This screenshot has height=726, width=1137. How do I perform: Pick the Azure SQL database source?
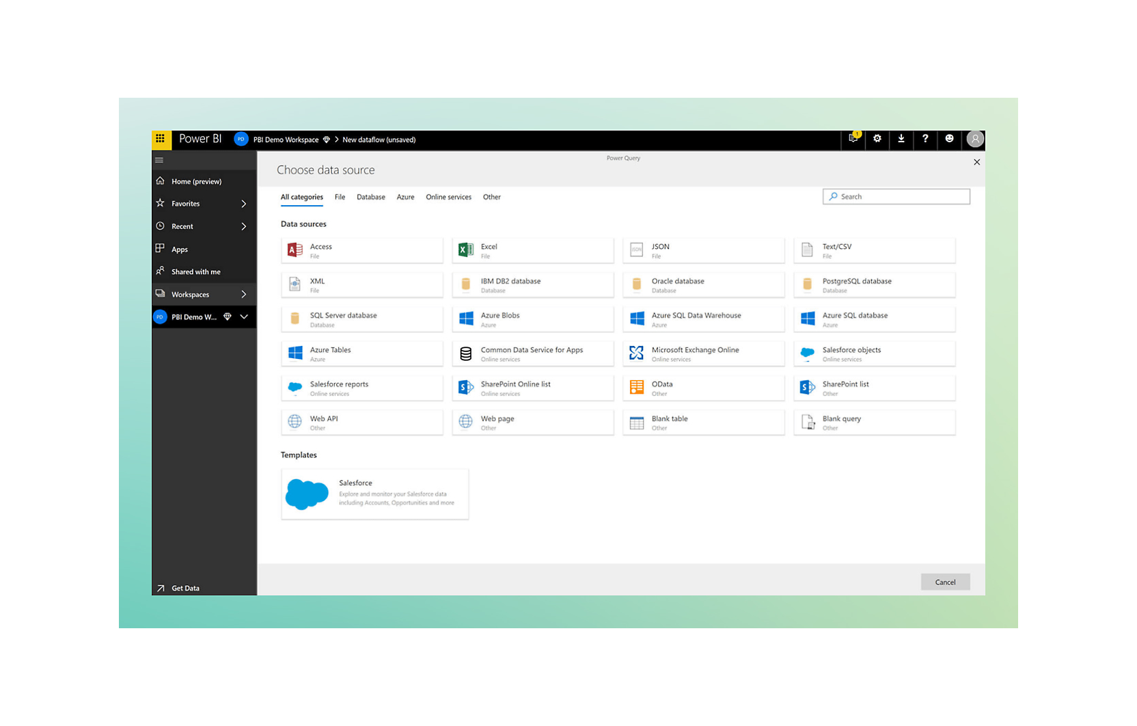874,319
